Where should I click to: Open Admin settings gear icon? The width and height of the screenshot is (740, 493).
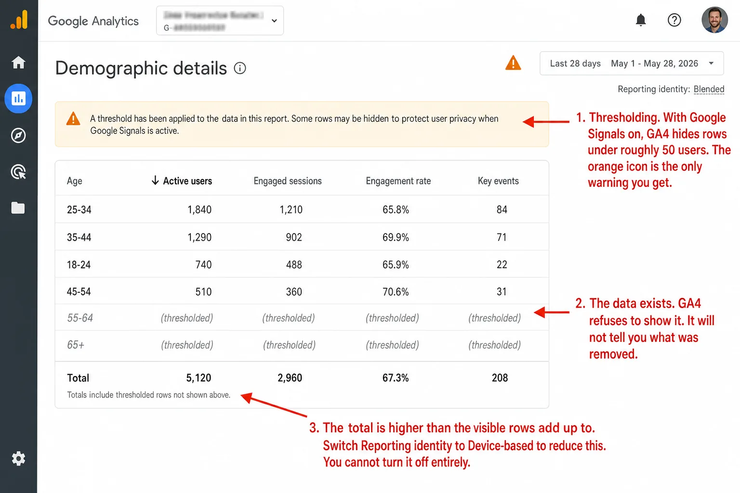pyautogui.click(x=18, y=458)
